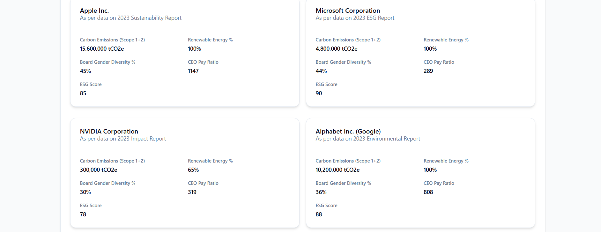
Task: Click Microsoft's 2023 ESG Report subtitle
Action: point(355,18)
